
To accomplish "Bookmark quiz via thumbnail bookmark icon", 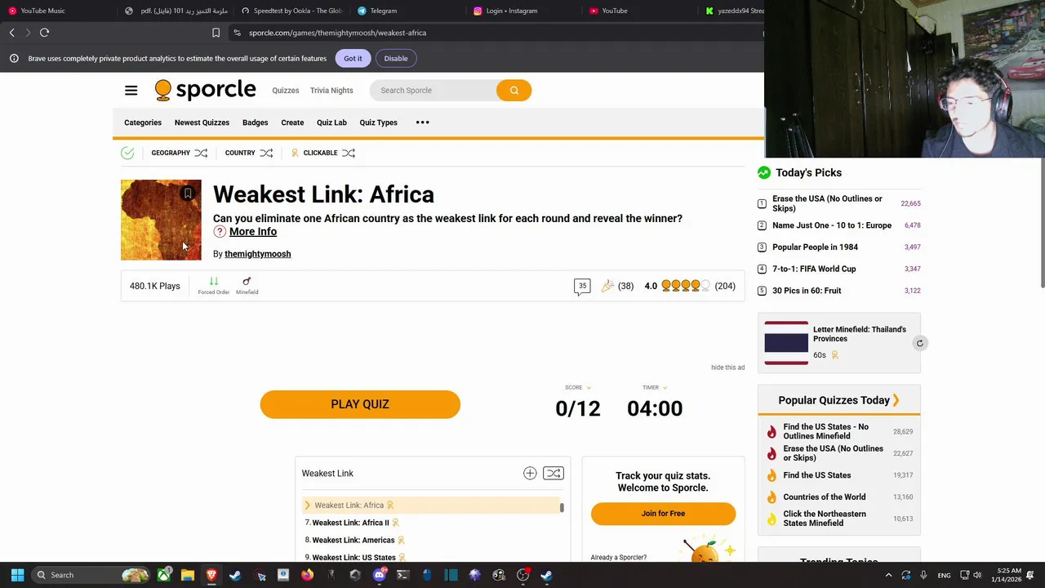I will tap(188, 194).
